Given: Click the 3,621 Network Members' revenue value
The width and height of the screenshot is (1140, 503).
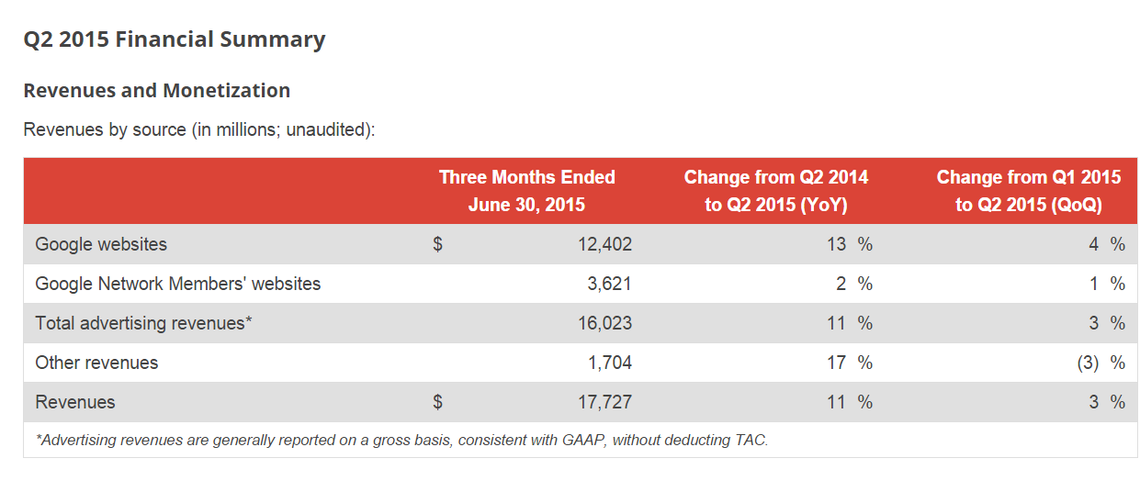Looking at the screenshot, I should (x=609, y=284).
